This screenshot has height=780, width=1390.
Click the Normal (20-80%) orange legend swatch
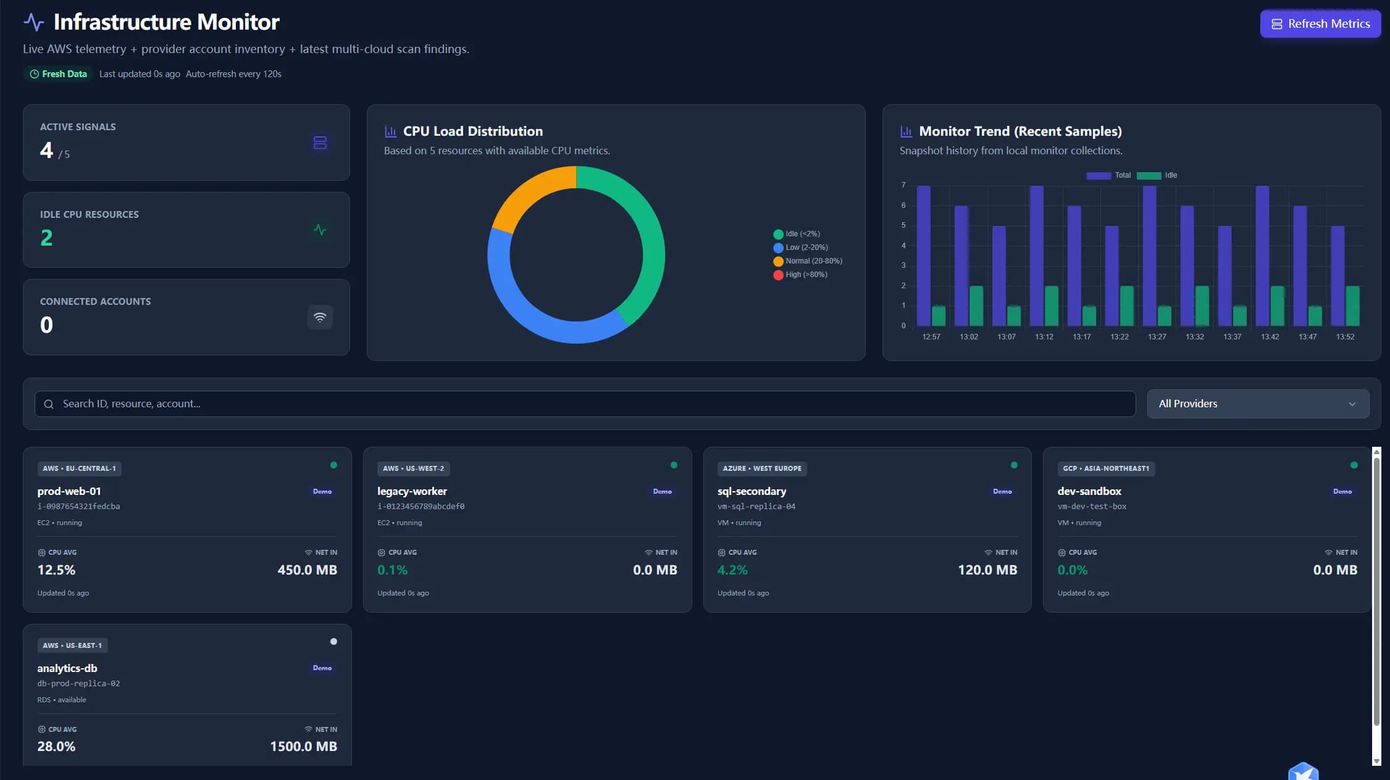(x=778, y=261)
